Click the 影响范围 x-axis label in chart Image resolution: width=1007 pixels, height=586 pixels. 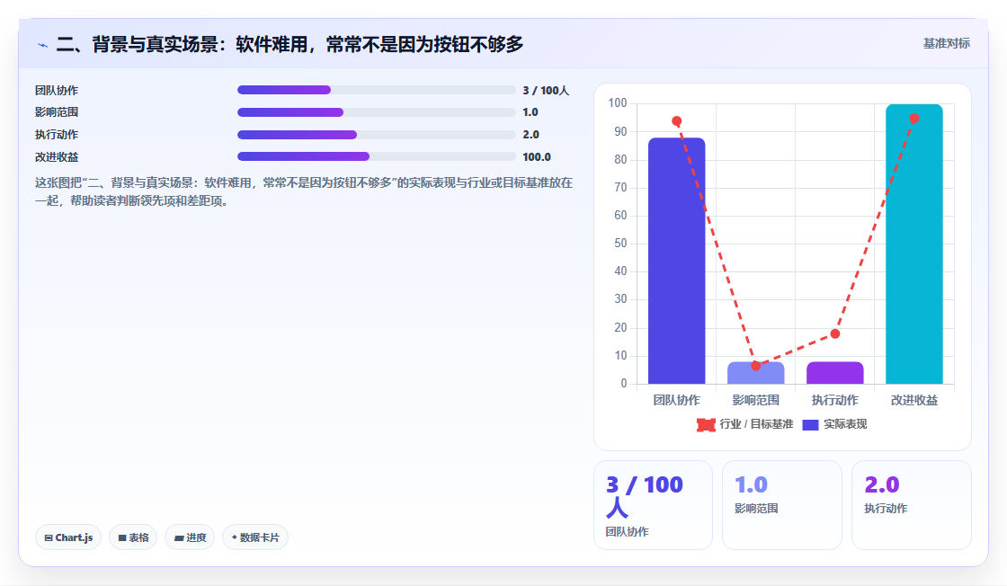click(x=756, y=401)
